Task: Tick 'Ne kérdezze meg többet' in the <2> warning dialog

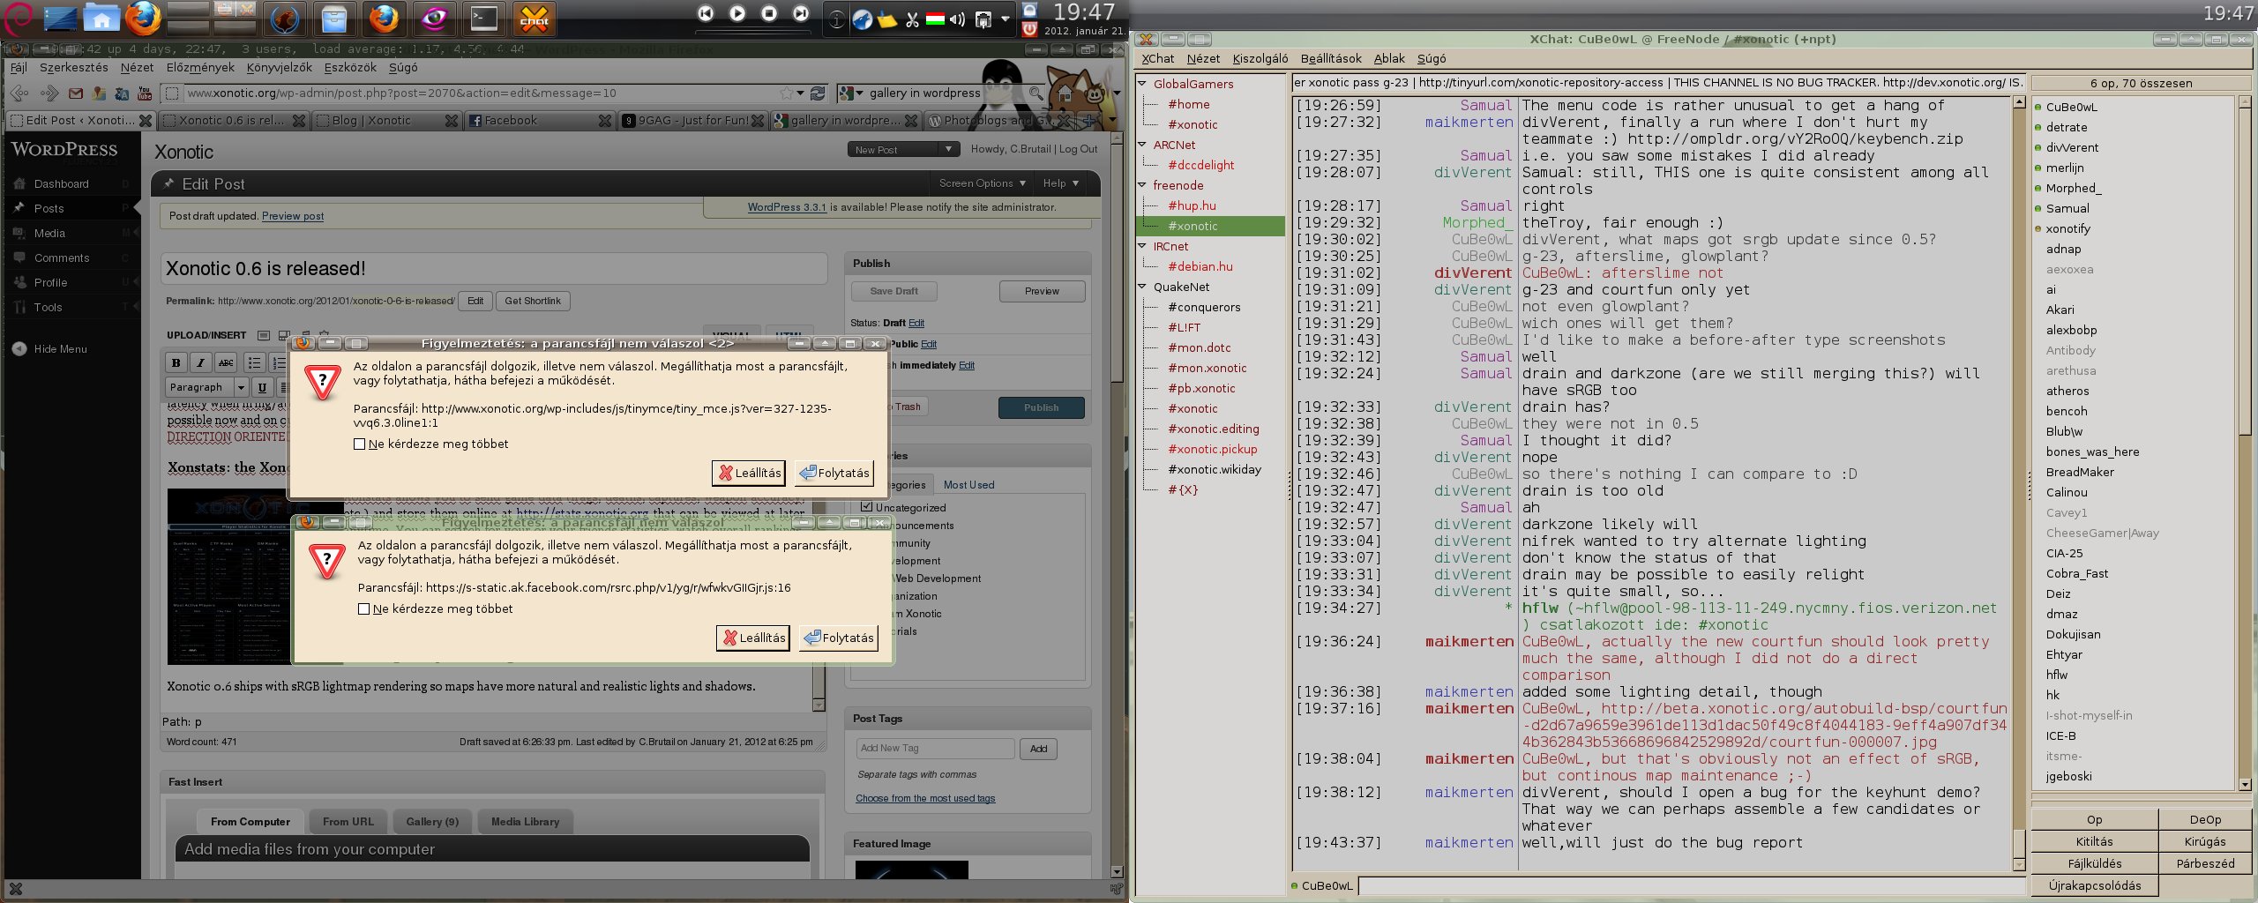Action: click(359, 444)
